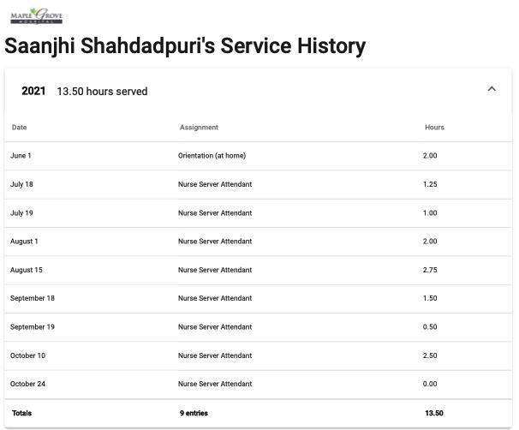
Task: Collapse the 2021 section chevron
Action: [x=492, y=89]
